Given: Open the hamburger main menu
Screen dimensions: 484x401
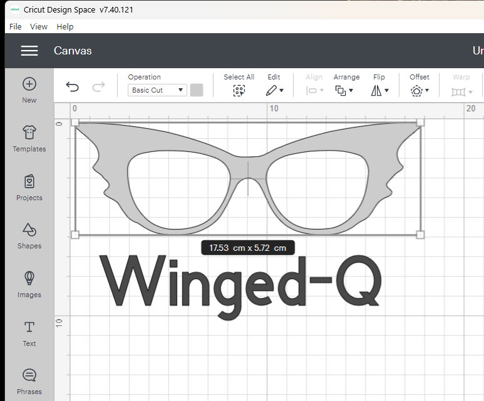Looking at the screenshot, I should point(29,51).
